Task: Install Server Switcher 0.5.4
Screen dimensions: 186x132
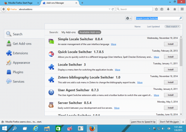Action: [171, 108]
